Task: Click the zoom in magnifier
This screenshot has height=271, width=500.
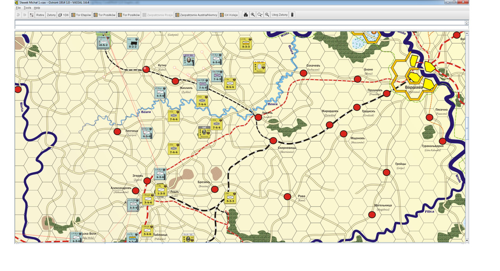Action: click(253, 15)
